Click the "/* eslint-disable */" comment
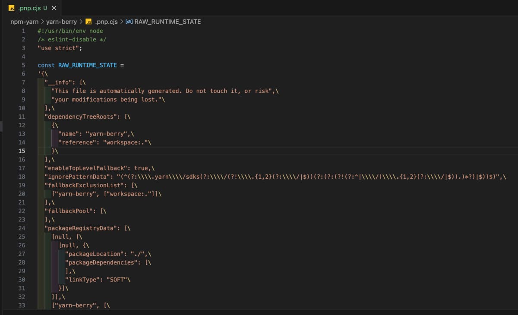 click(72, 39)
